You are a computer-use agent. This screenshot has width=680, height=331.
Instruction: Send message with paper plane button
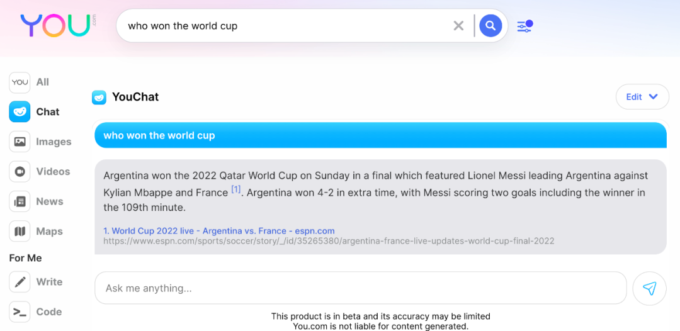(649, 288)
